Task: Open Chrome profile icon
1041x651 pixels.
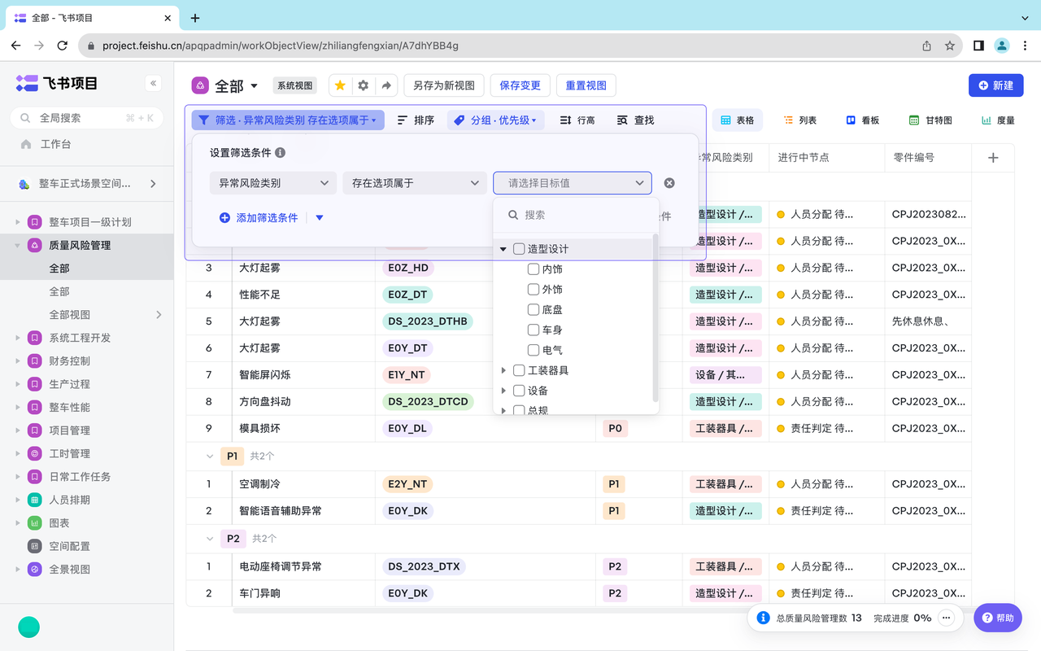Action: pyautogui.click(x=1002, y=46)
